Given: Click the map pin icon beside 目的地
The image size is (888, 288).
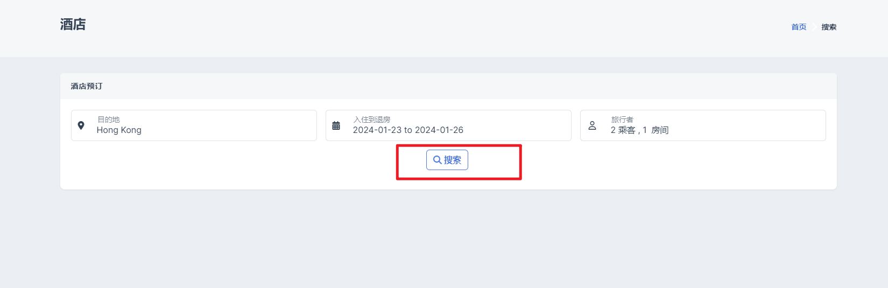Looking at the screenshot, I should [x=81, y=125].
